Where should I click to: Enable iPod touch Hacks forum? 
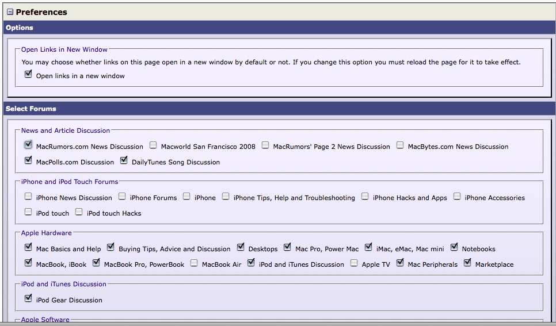79,212
